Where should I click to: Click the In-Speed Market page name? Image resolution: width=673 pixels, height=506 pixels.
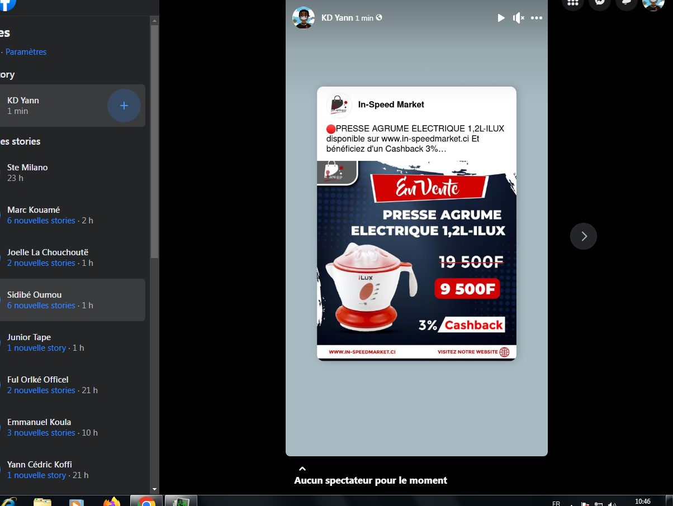[391, 104]
